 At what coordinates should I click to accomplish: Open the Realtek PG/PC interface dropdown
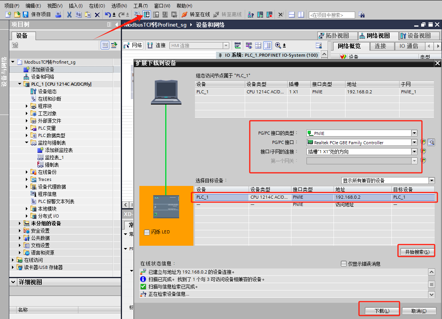[414, 142]
